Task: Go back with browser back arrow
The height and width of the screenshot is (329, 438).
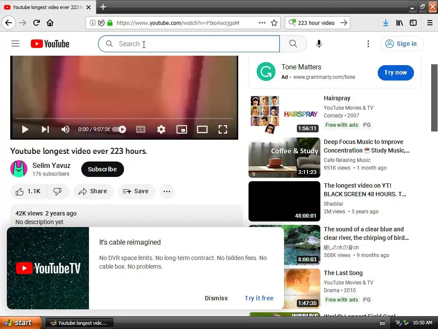Action: click(x=9, y=23)
